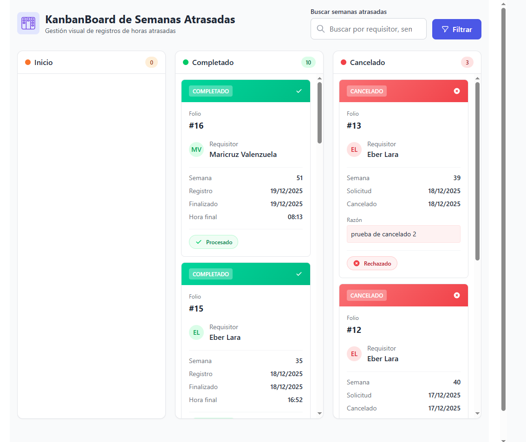Image resolution: width=526 pixels, height=442 pixels.
Task: Click the page scrollbar down arrow
Action: [503, 440]
